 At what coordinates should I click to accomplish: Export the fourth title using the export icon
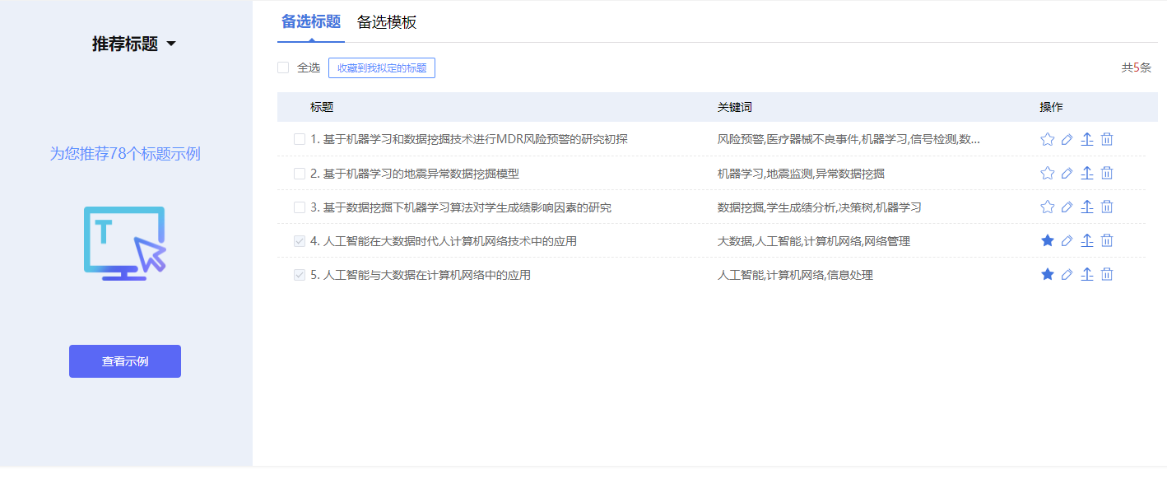(x=1086, y=240)
